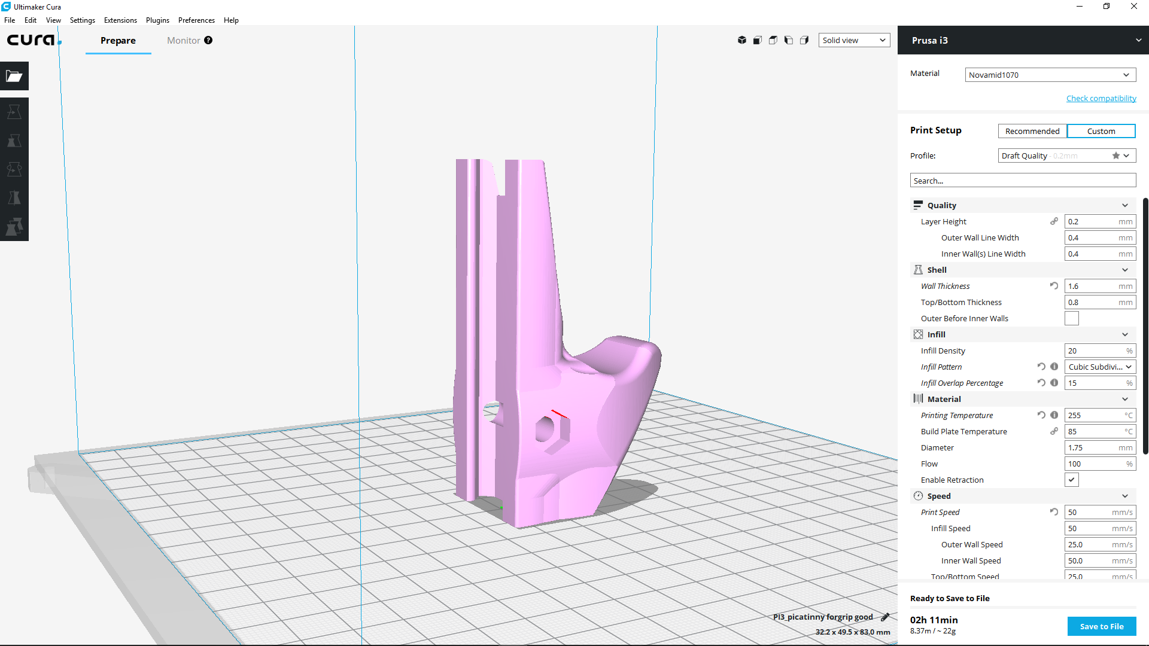Click the Layer Height value field
Viewport: 1149px width, 646px height.
coord(1100,221)
